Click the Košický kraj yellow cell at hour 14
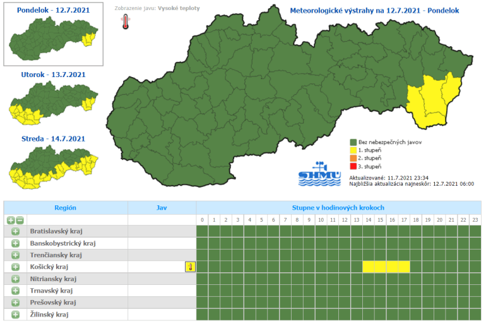 (369, 267)
